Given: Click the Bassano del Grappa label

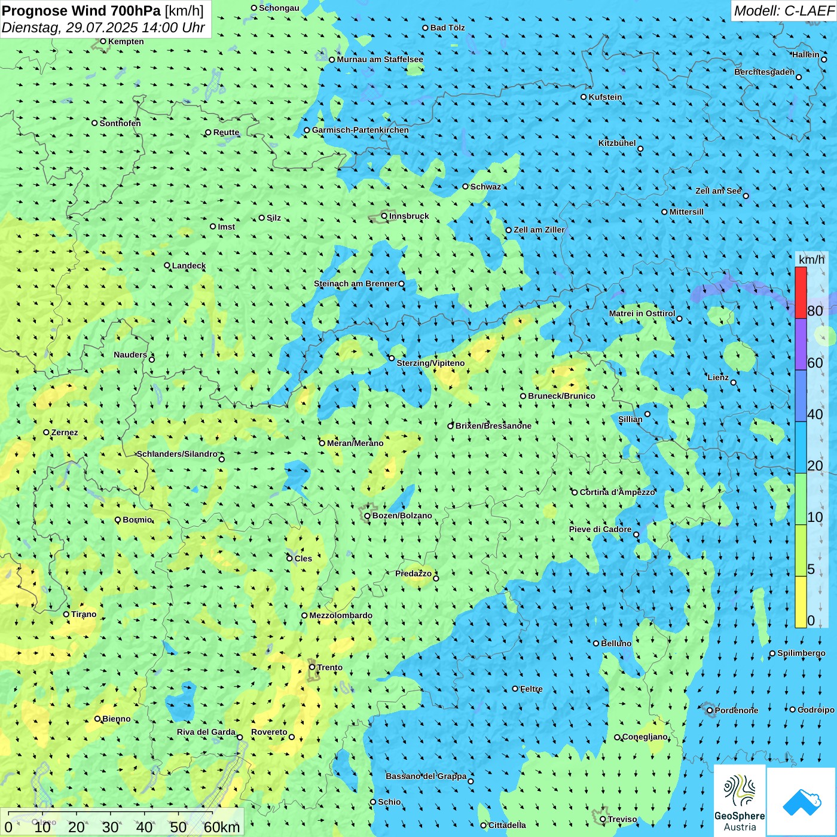Looking at the screenshot, I should 426,776.
